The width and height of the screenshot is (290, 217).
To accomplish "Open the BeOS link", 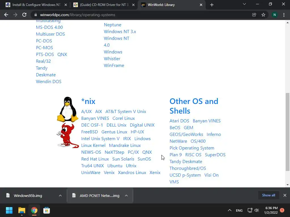I will click(x=175, y=128).
